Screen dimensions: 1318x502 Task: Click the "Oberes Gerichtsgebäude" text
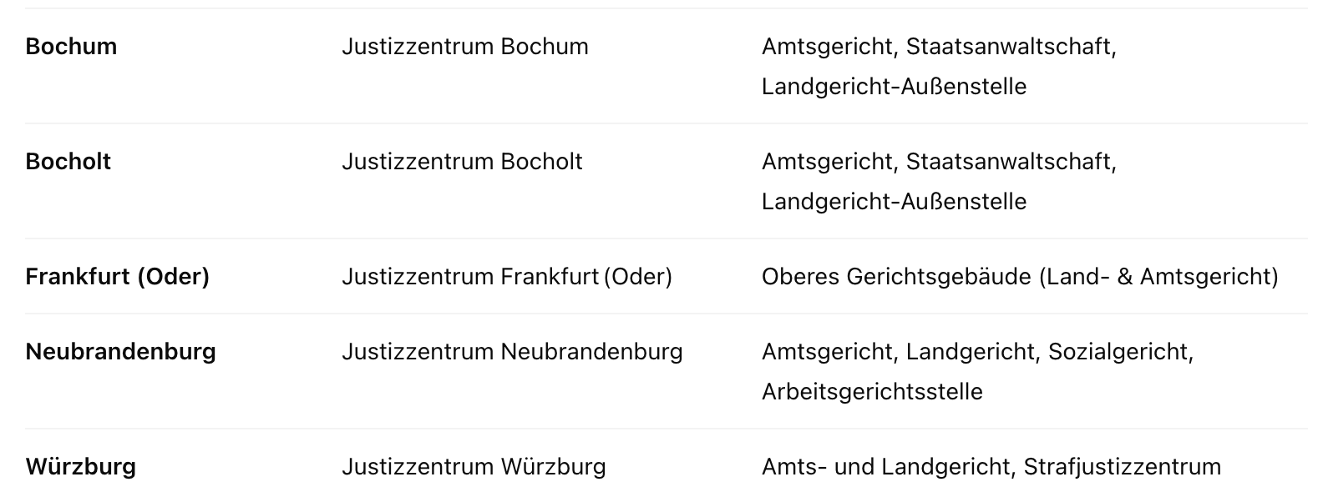(895, 277)
